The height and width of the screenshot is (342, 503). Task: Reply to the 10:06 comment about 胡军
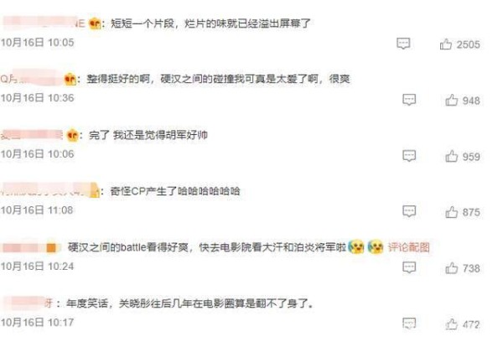tap(409, 156)
